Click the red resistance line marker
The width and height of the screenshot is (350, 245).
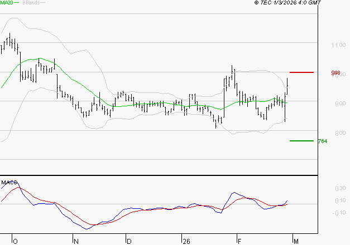pos(301,72)
